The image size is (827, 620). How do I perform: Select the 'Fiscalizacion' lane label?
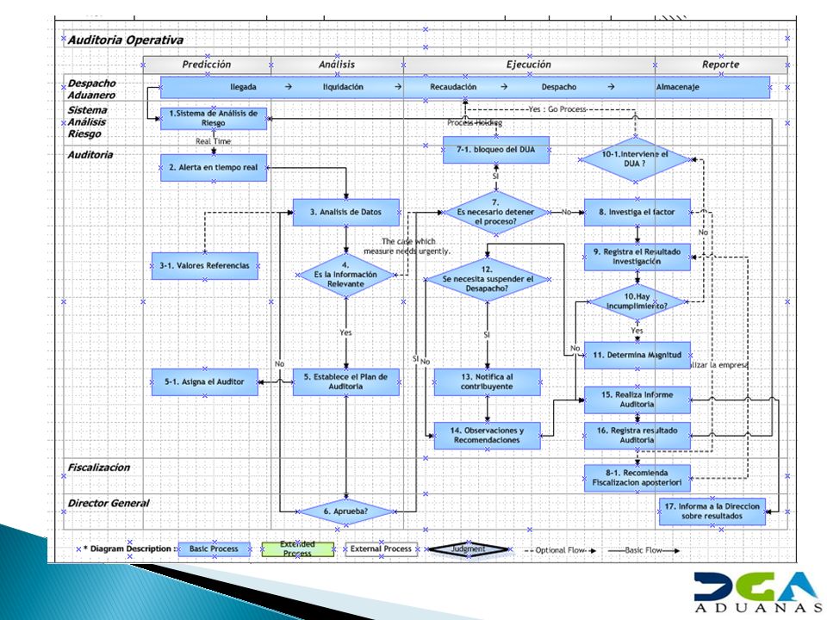click(98, 467)
